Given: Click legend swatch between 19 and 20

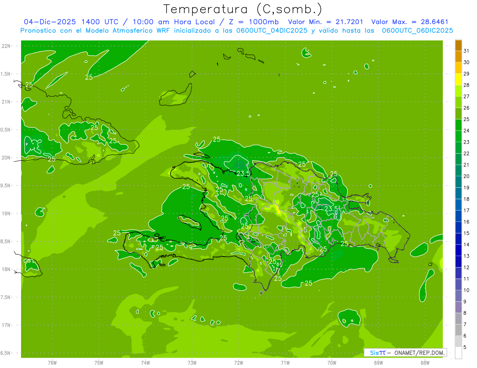Looking at the screenshot, I should click(x=458, y=182).
